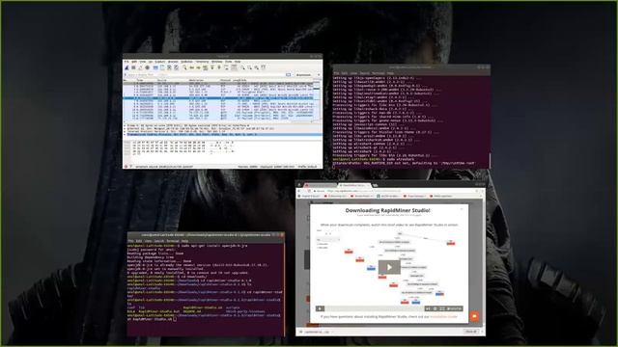The width and height of the screenshot is (618, 347).
Task: Seek using the video progress bar
Action: pyautogui.click(x=375, y=308)
